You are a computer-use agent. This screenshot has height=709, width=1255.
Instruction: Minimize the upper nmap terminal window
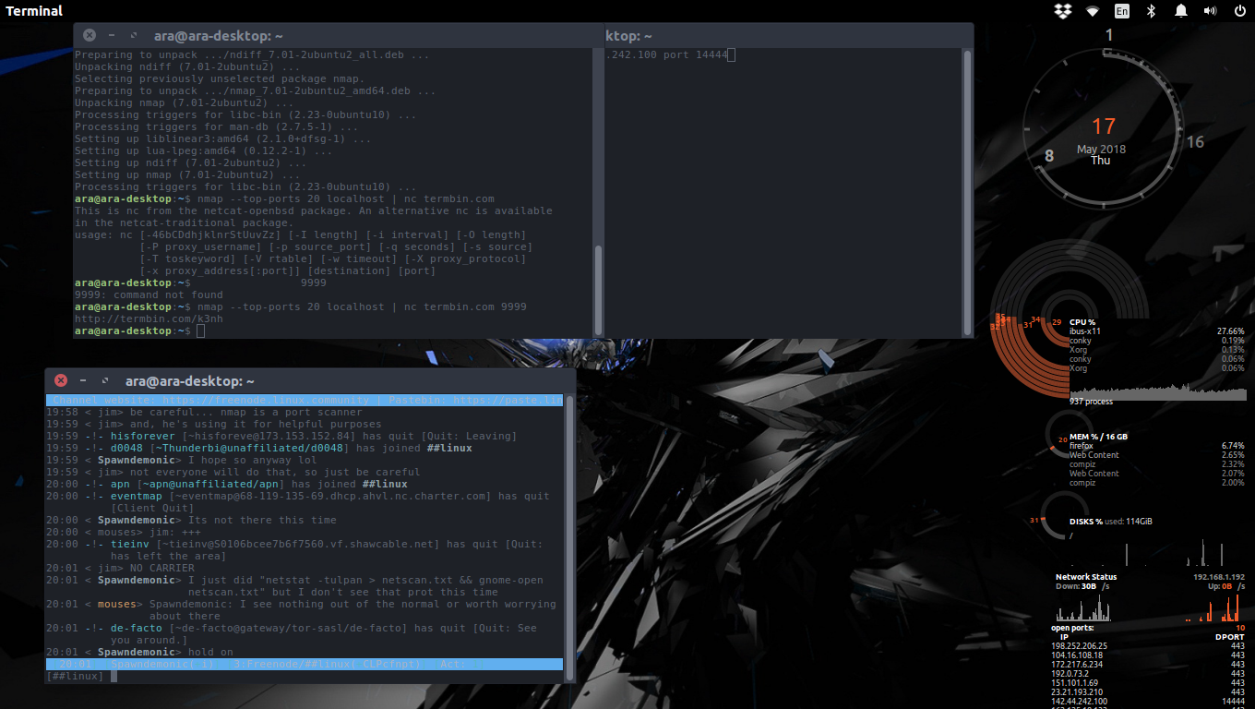point(112,35)
